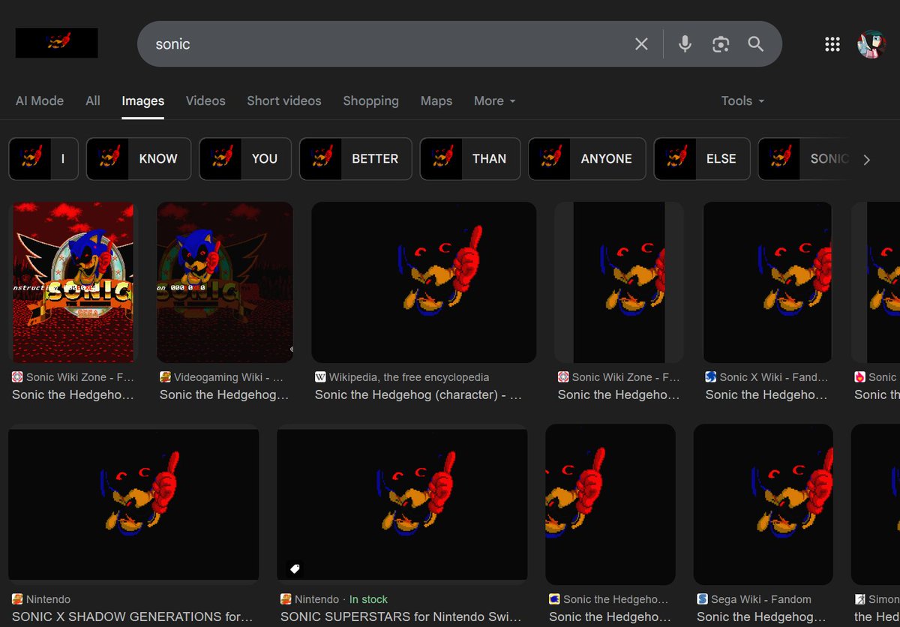Image resolution: width=900 pixels, height=627 pixels.
Task: Click the product tag icon on Sonic Superstars image
Action: [x=295, y=568]
